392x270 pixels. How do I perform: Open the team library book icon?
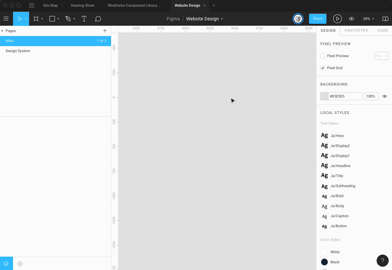[x=385, y=19]
